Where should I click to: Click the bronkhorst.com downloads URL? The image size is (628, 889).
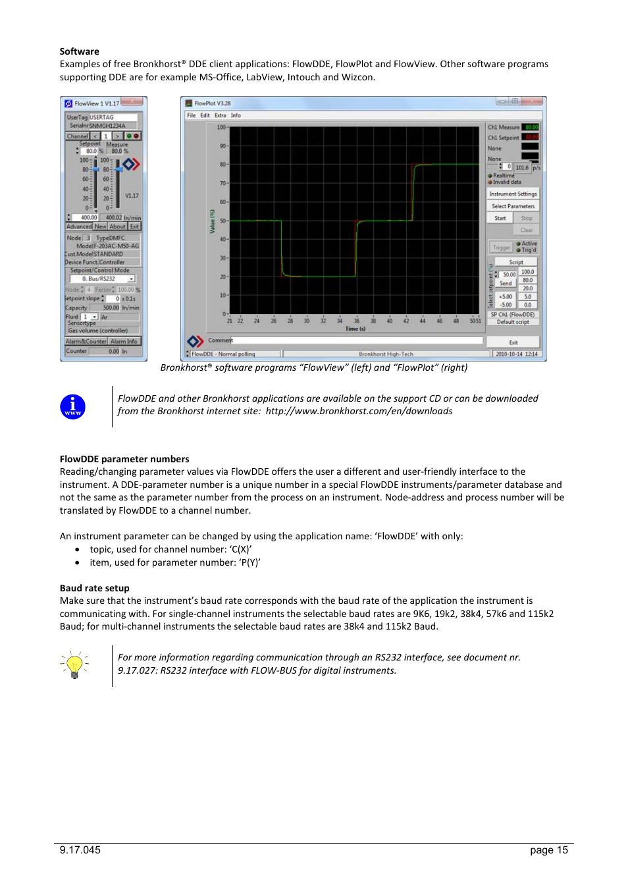click(x=359, y=411)
